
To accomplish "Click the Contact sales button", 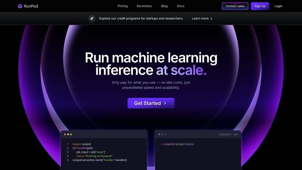I will point(235,6).
